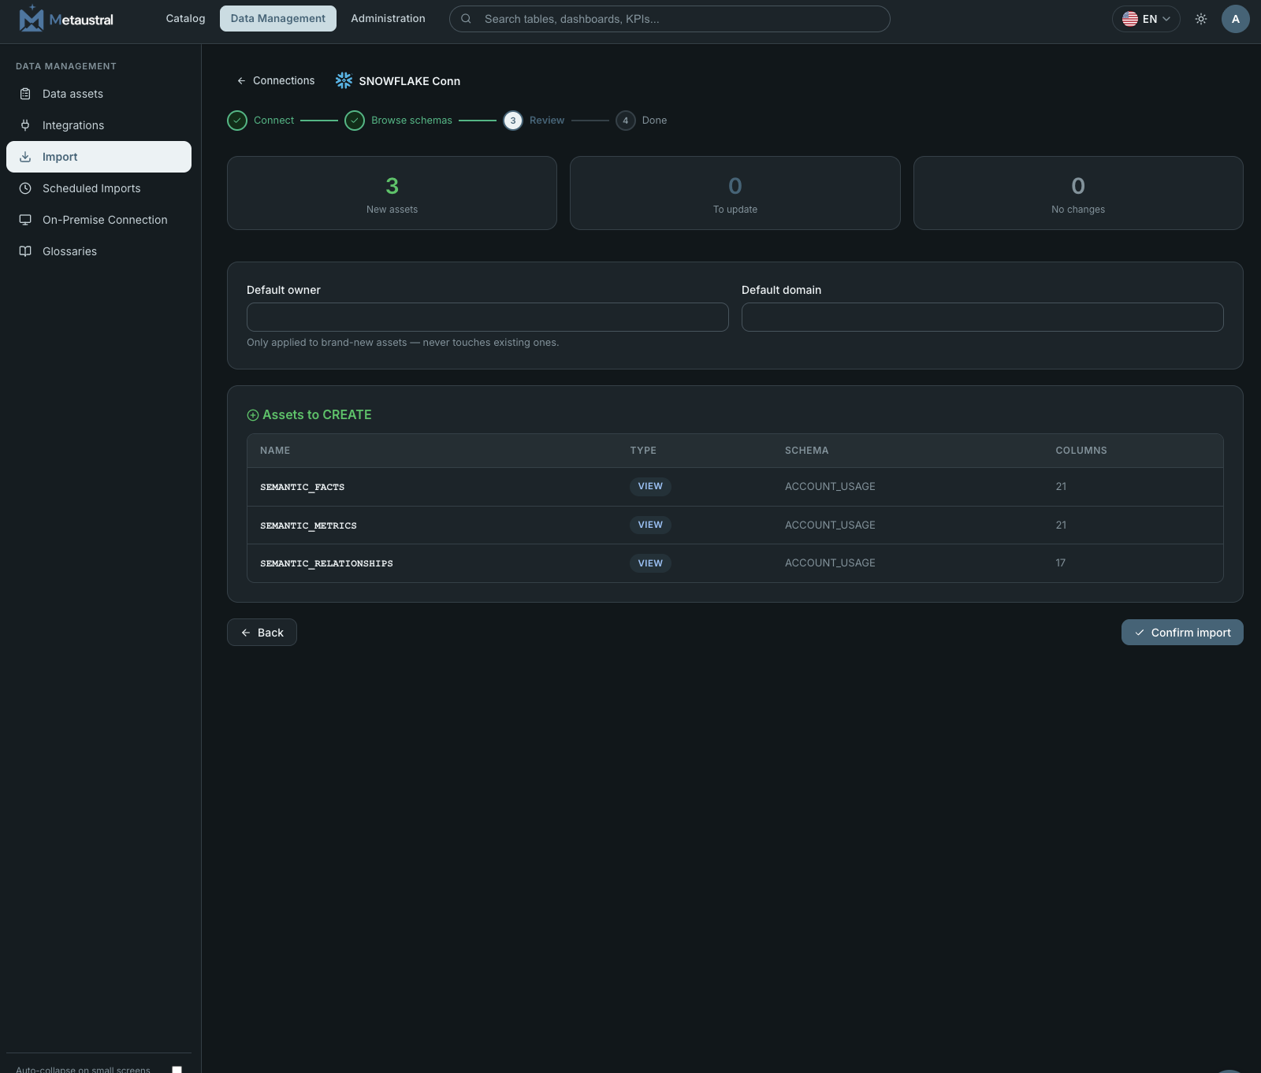Select the Review step 3 circle
The image size is (1261, 1073).
tap(513, 121)
